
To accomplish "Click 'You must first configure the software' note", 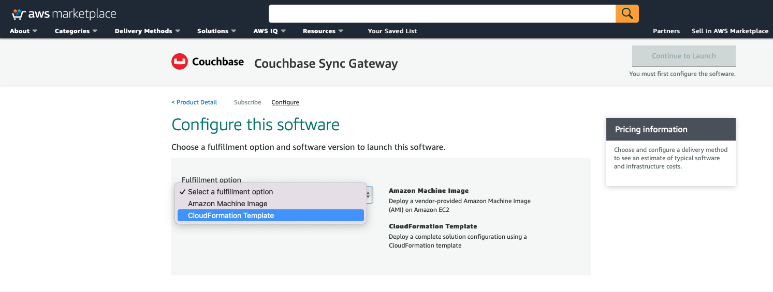I will coord(682,74).
